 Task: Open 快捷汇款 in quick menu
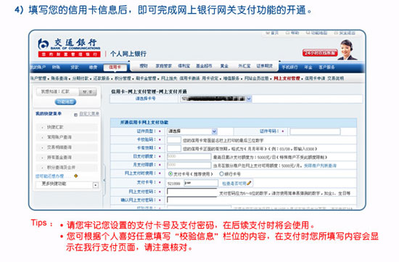pyautogui.click(x=55, y=127)
